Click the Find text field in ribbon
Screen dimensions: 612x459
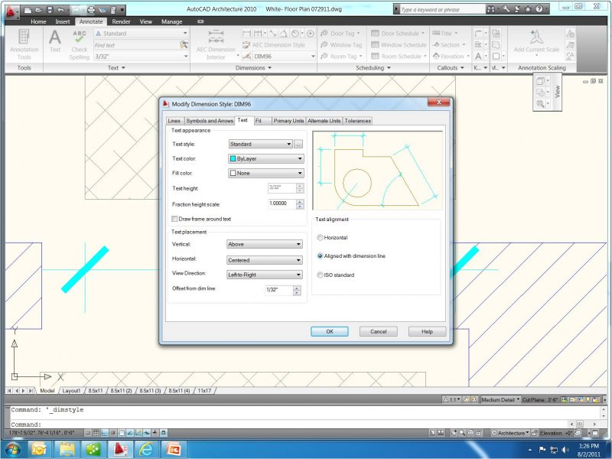point(136,45)
